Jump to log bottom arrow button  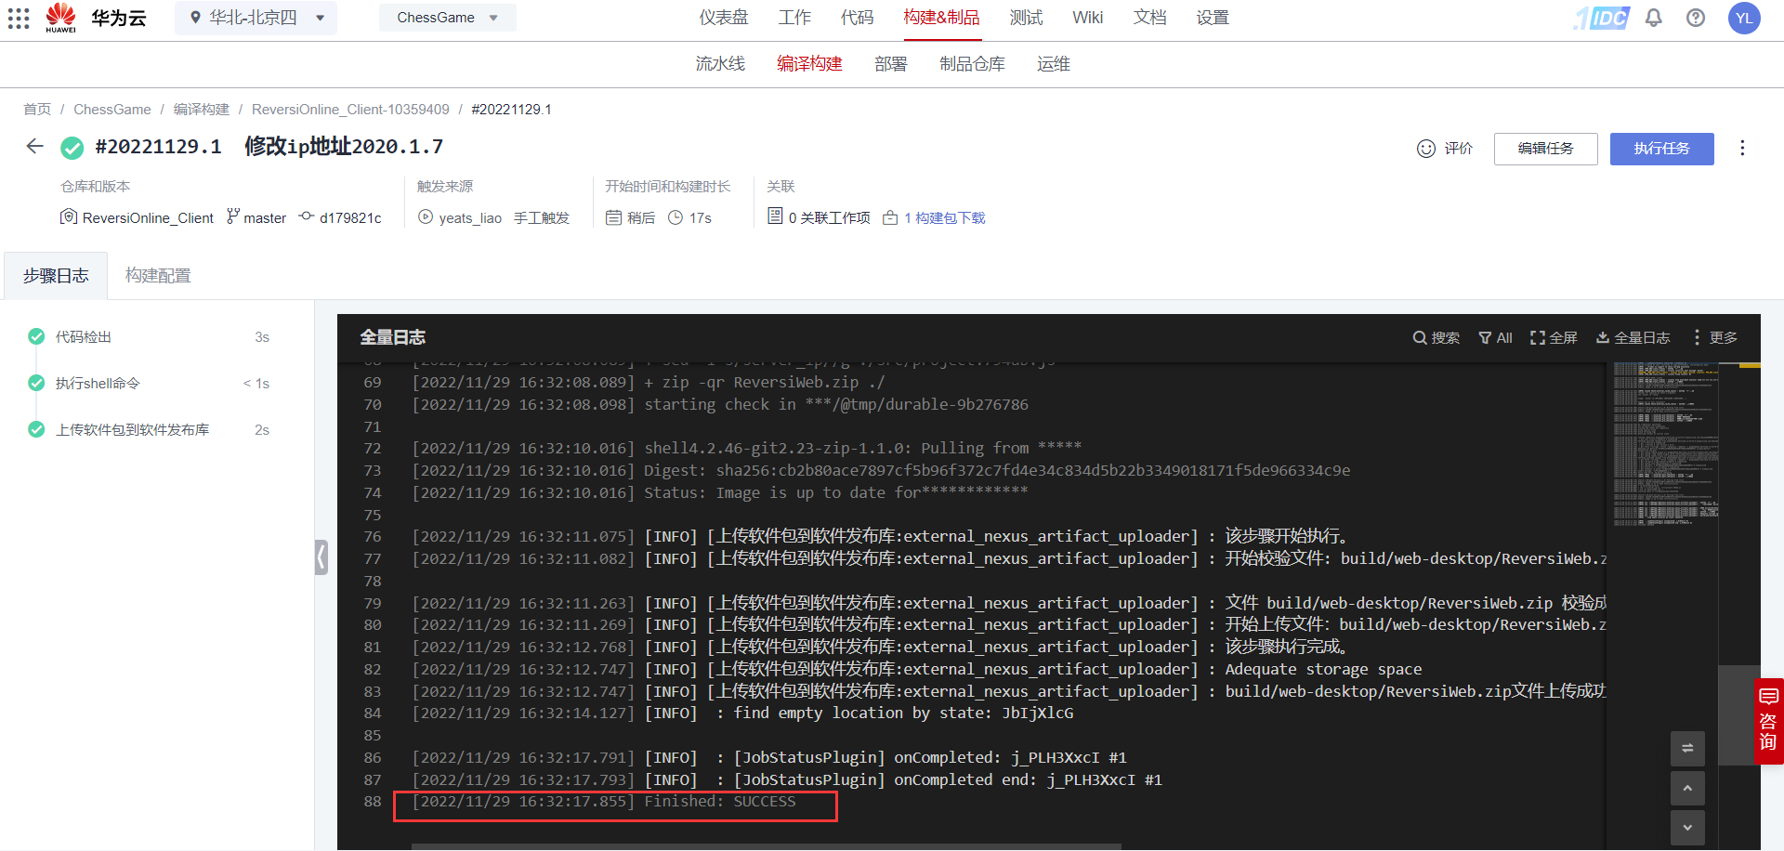tap(1687, 828)
